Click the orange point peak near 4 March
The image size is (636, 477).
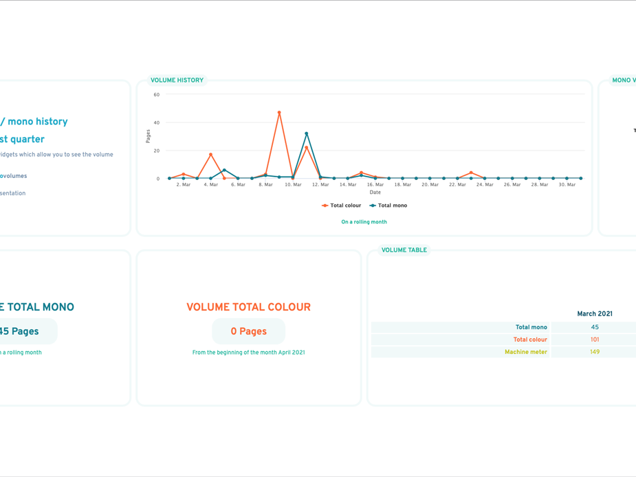point(210,155)
